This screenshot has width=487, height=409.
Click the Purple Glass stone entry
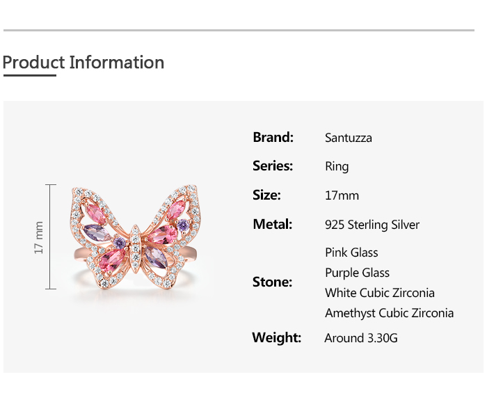pos(357,273)
